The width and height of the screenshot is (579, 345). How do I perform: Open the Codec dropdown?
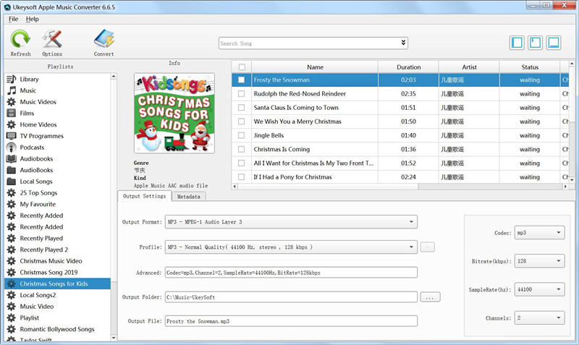coord(539,232)
